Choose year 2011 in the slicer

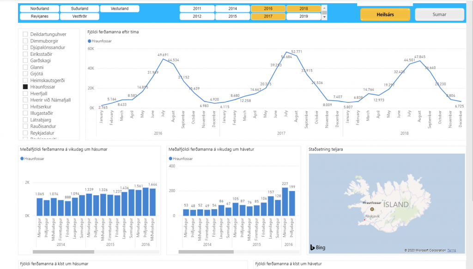(197, 9)
